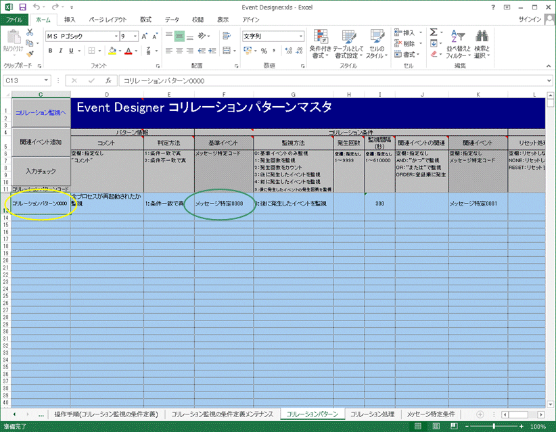Click the 貼り付け paste button
Image resolution: width=556 pixels, height=432 pixels.
(x=14, y=43)
